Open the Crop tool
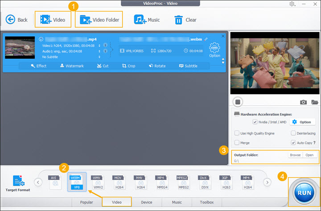This screenshot has width=321, height=211. [128, 66]
